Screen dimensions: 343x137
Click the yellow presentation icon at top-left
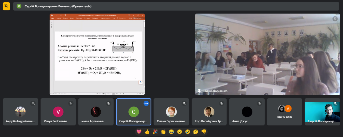pos(6,6)
